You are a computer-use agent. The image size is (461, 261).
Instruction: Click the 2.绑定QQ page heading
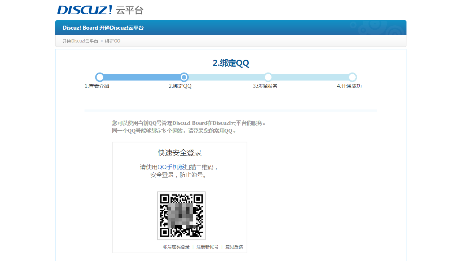coord(231,63)
